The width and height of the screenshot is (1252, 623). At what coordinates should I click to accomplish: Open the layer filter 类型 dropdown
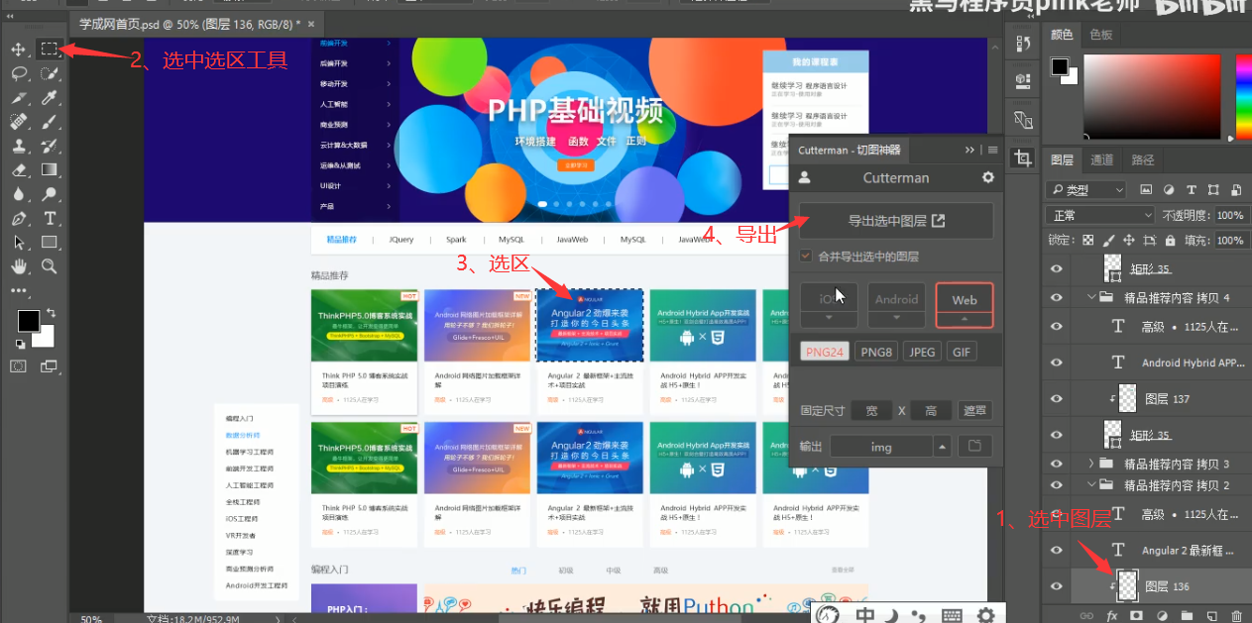pyautogui.click(x=1086, y=189)
